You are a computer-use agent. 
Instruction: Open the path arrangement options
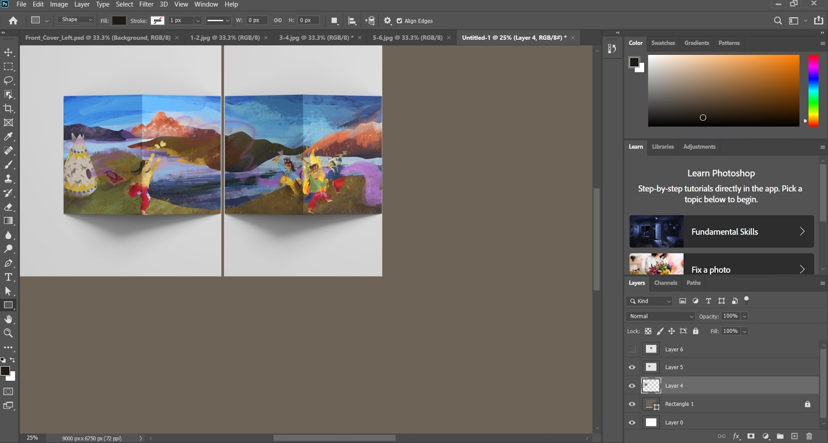[x=369, y=21]
